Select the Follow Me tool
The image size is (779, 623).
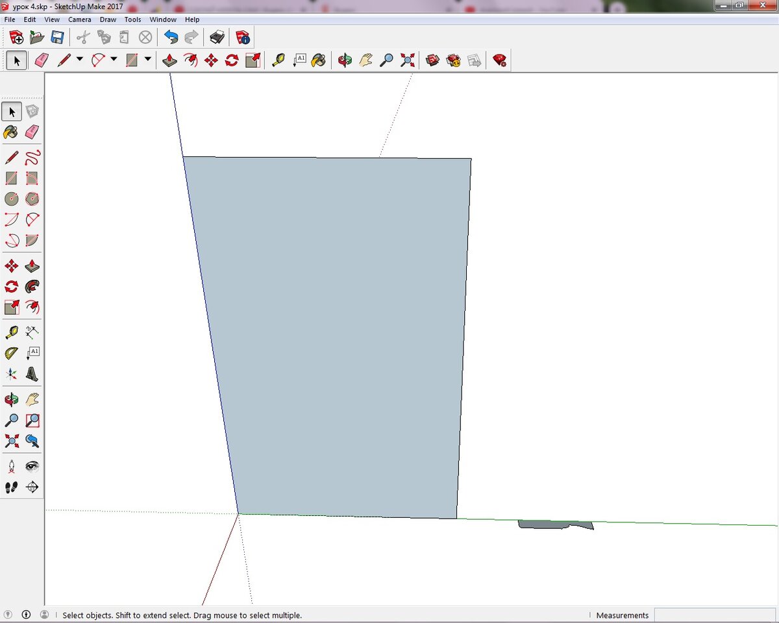32,286
